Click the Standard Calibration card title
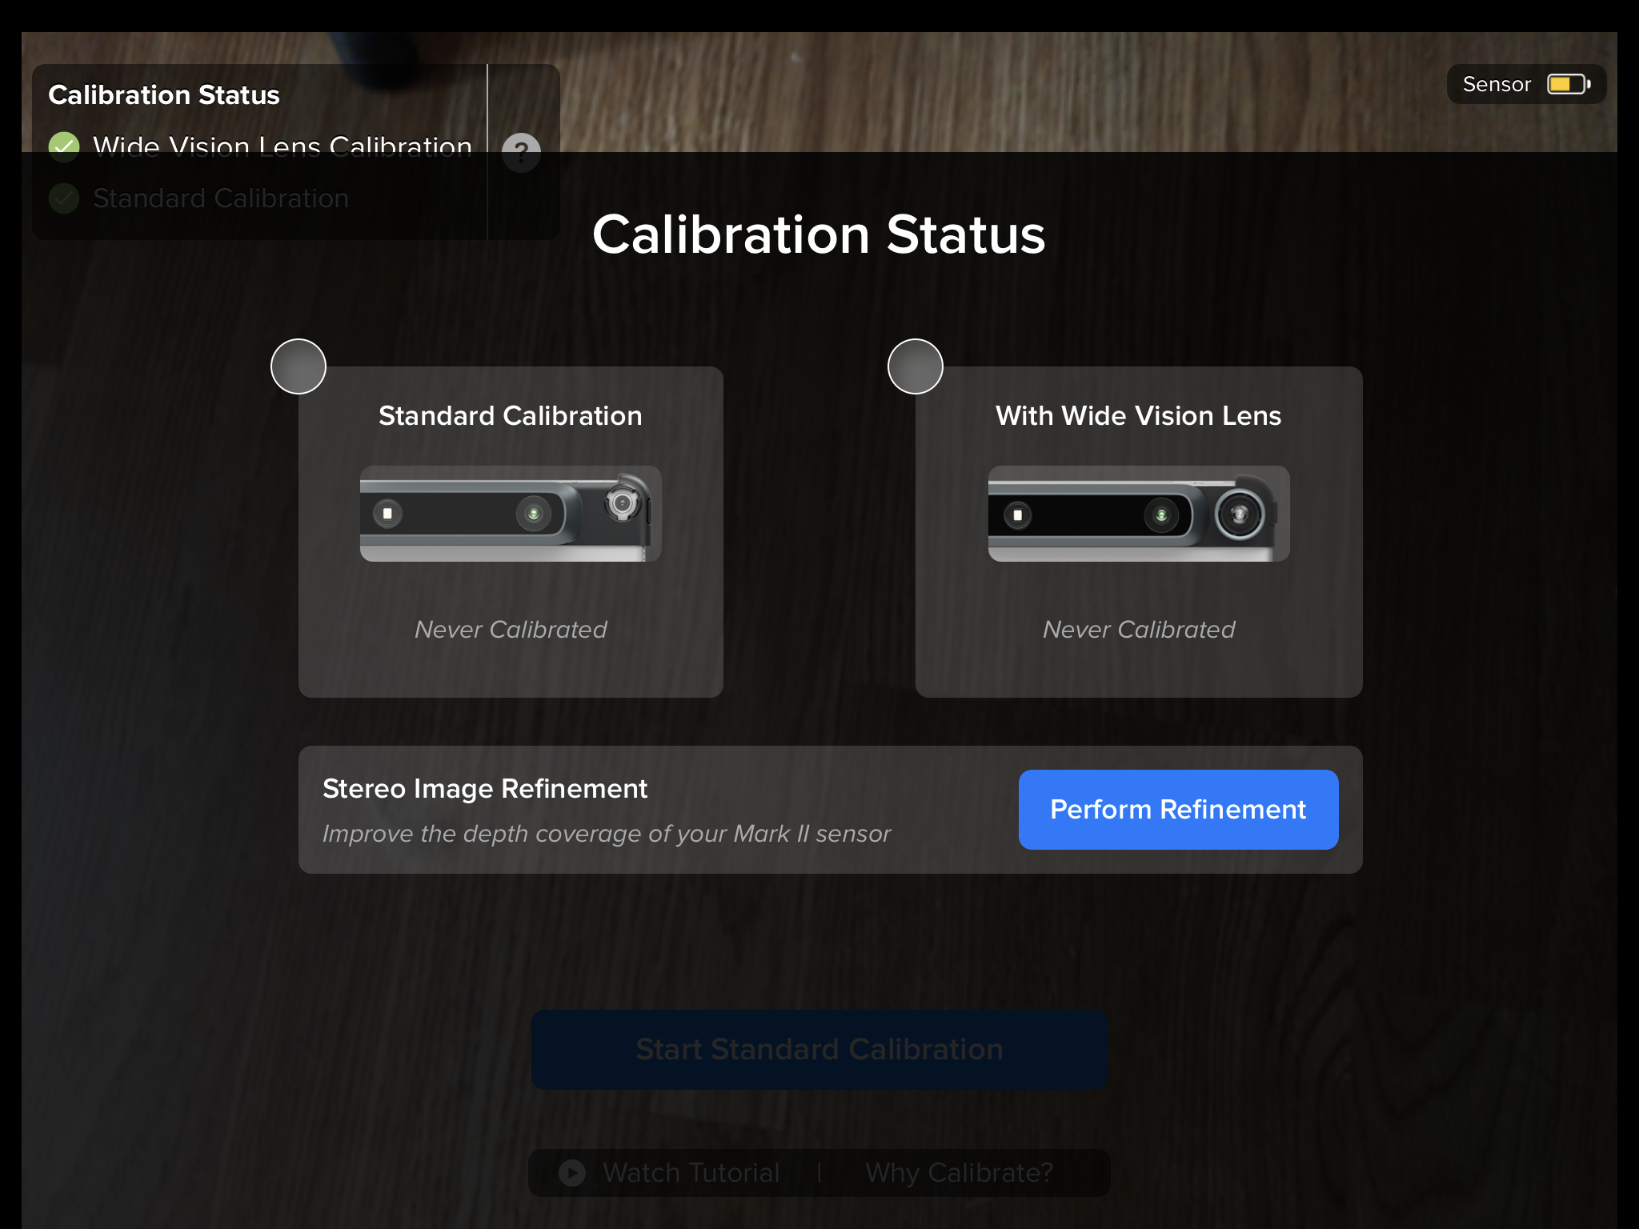Image resolution: width=1639 pixels, height=1229 pixels. 511,416
